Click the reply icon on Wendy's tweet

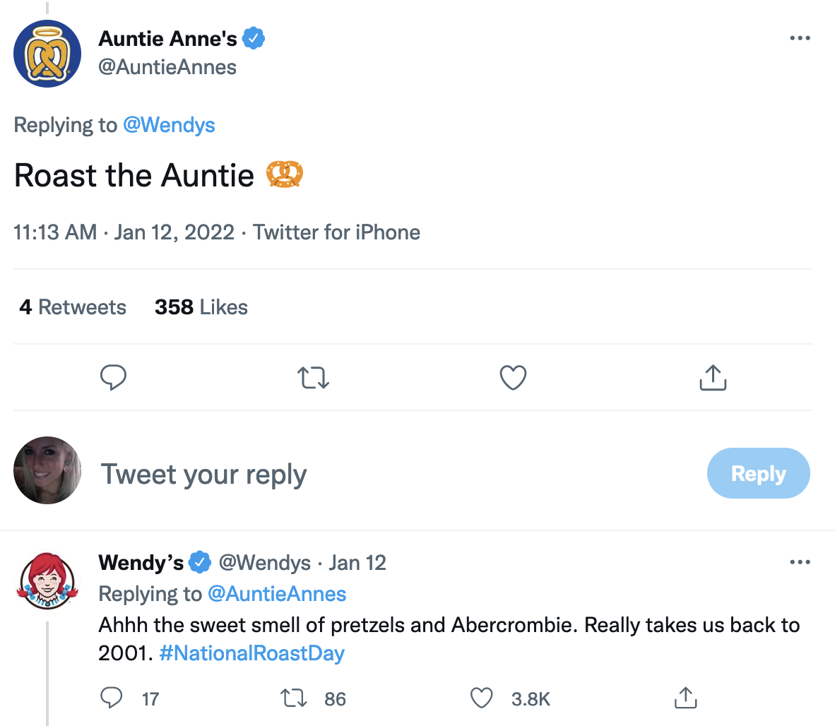(112, 698)
